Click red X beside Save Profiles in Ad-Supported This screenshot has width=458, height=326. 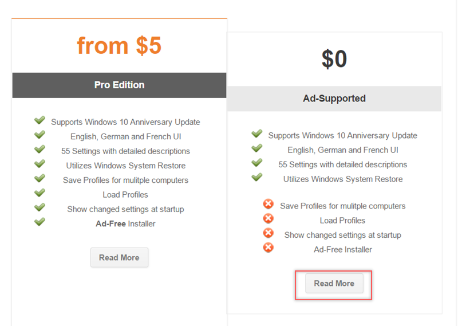click(x=268, y=204)
